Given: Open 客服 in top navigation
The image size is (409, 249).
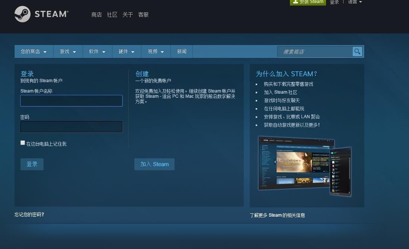Looking at the screenshot, I should pos(143,15).
